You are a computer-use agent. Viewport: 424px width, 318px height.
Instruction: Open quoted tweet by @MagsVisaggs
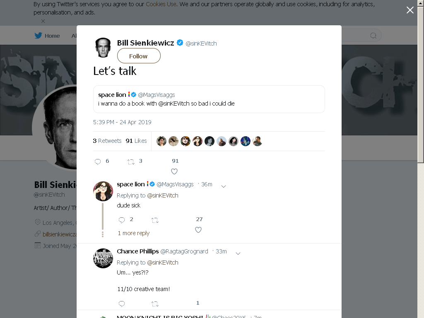209,99
